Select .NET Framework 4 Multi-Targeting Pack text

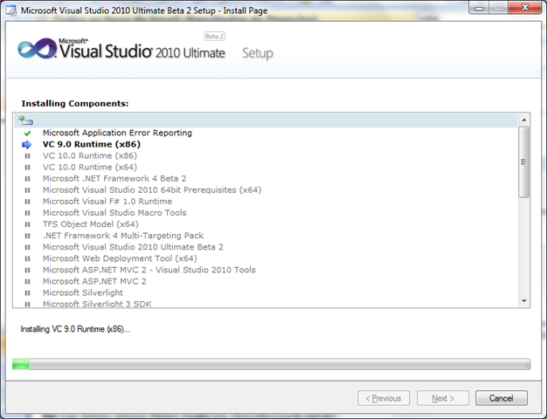(x=123, y=236)
